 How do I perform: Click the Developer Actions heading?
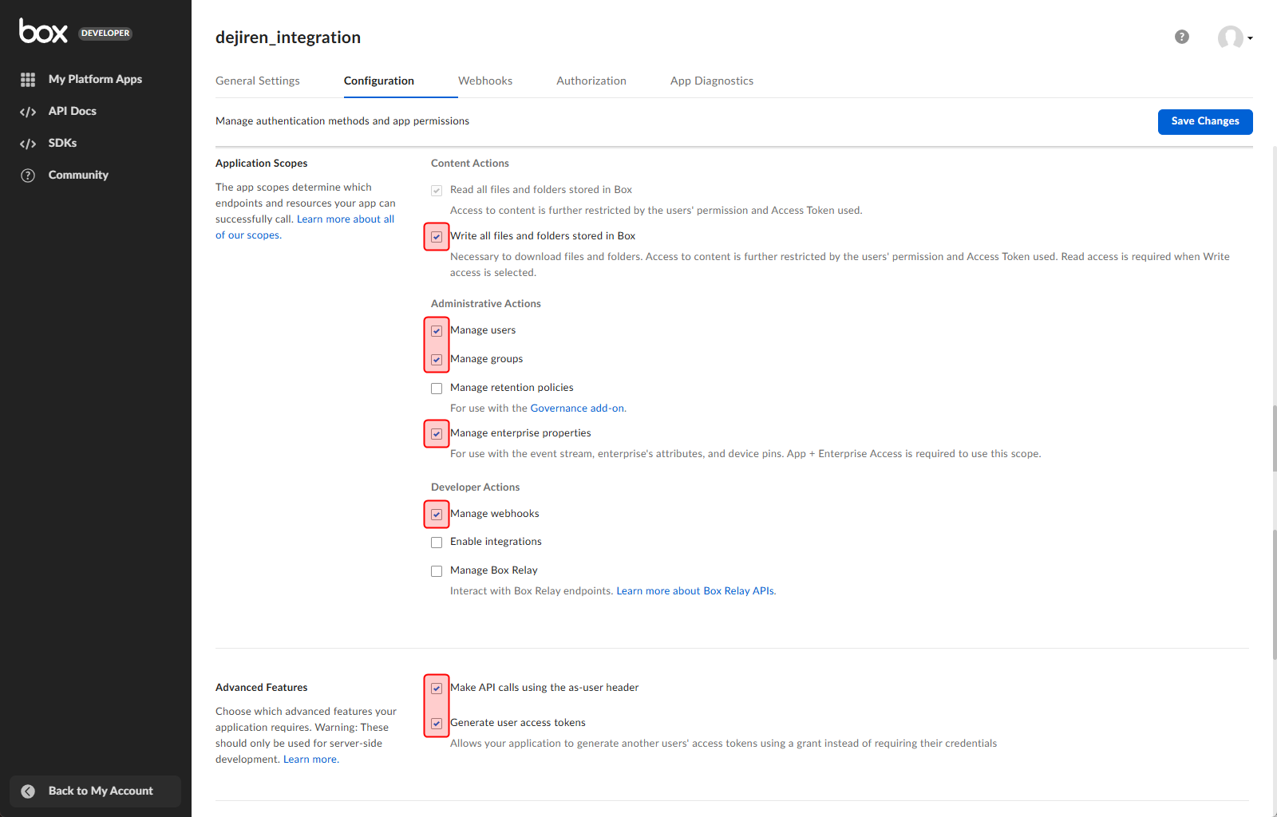(475, 487)
